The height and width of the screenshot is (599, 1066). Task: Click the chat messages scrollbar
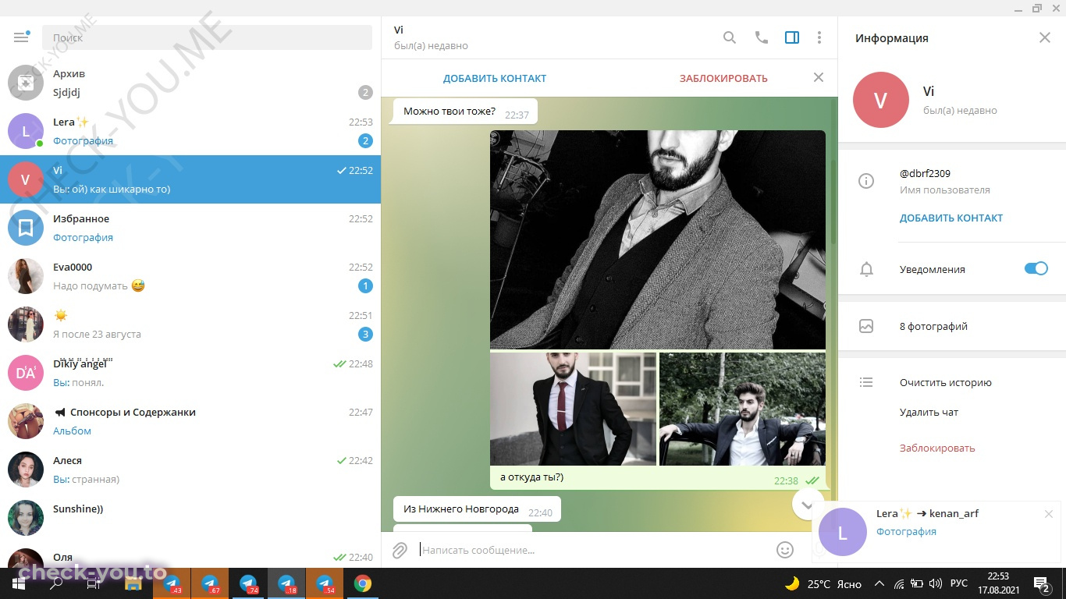(x=833, y=203)
